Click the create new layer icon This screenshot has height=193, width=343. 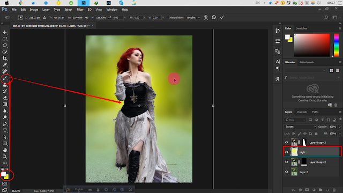point(327,190)
